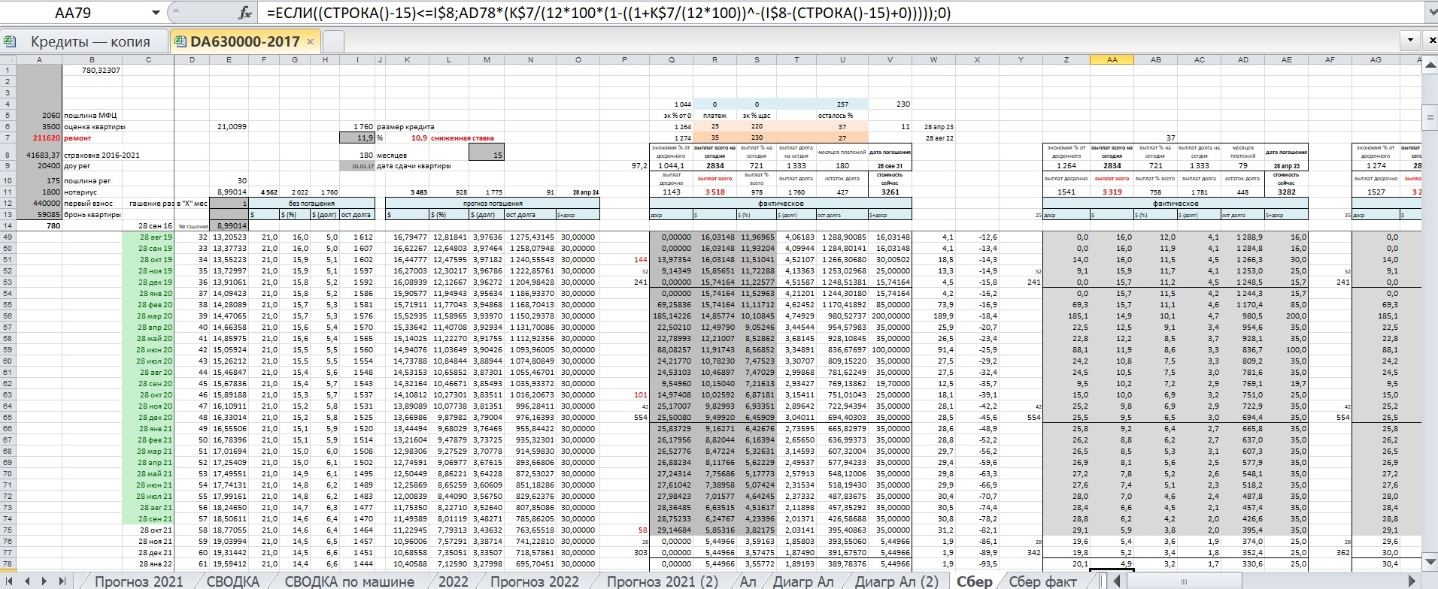Click the horizontal scrollbar thumb
This screenshot has height=589, width=1438.
pyautogui.click(x=1184, y=581)
